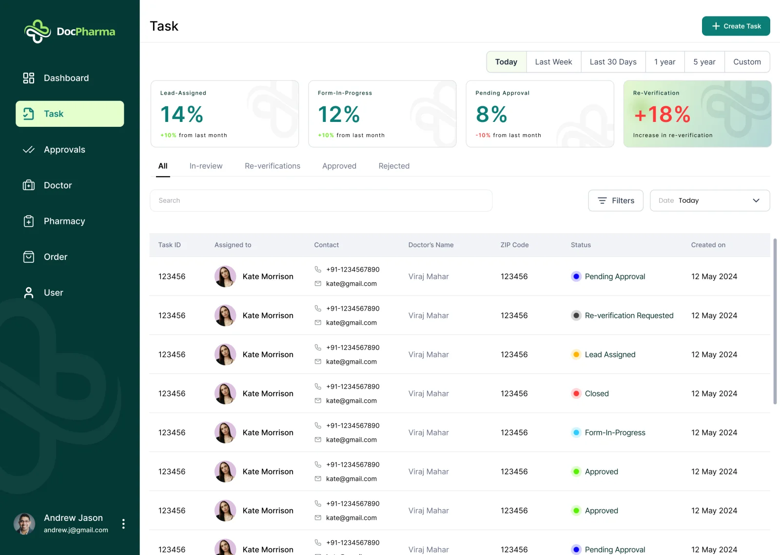Click the User person icon

tap(29, 293)
